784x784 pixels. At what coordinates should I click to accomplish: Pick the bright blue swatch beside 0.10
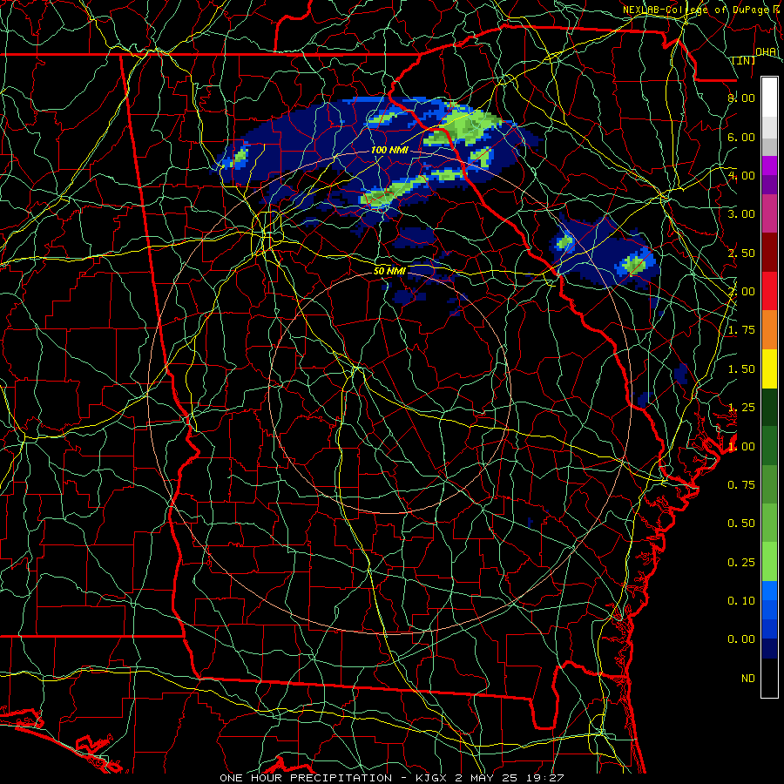click(x=769, y=591)
